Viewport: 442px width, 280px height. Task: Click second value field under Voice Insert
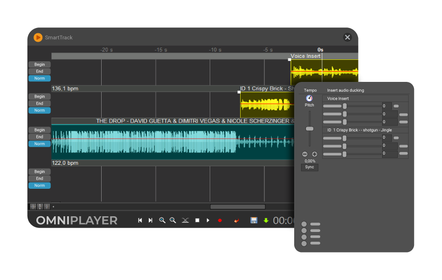point(389,114)
